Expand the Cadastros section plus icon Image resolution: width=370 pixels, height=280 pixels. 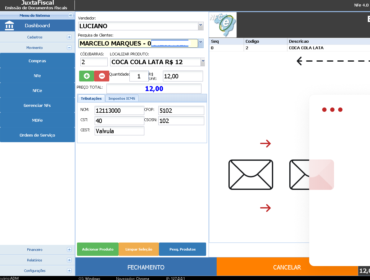tap(69, 37)
